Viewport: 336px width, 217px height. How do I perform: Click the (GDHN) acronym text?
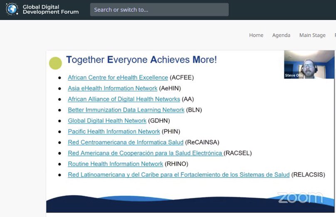click(x=159, y=121)
